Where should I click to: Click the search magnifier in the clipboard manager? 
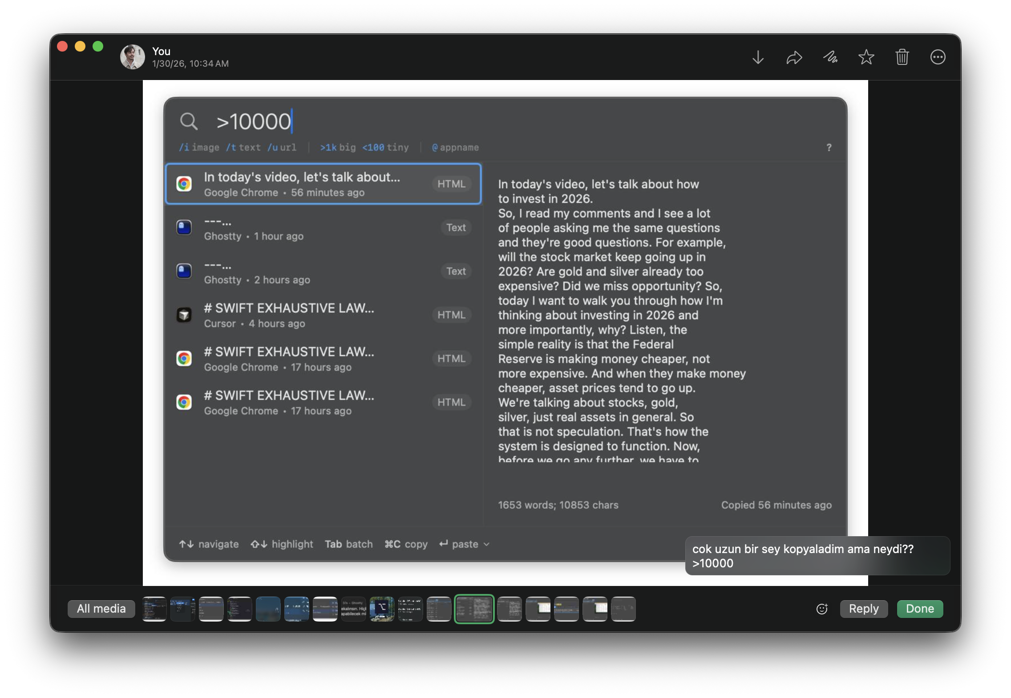click(x=190, y=121)
